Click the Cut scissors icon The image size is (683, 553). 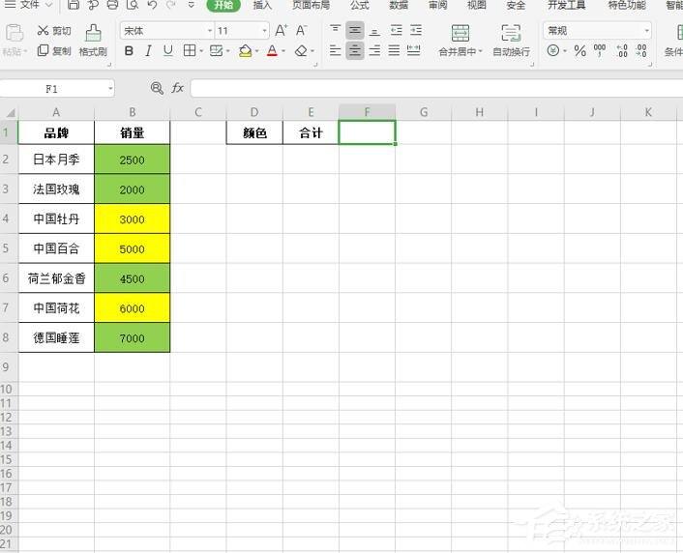43,31
